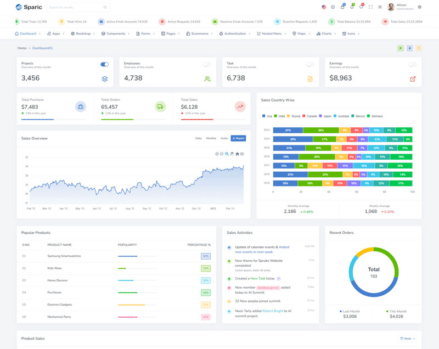The image size is (439, 349).
Task: Expand the Nested Menu navigation item
Action: pyautogui.click(x=271, y=33)
